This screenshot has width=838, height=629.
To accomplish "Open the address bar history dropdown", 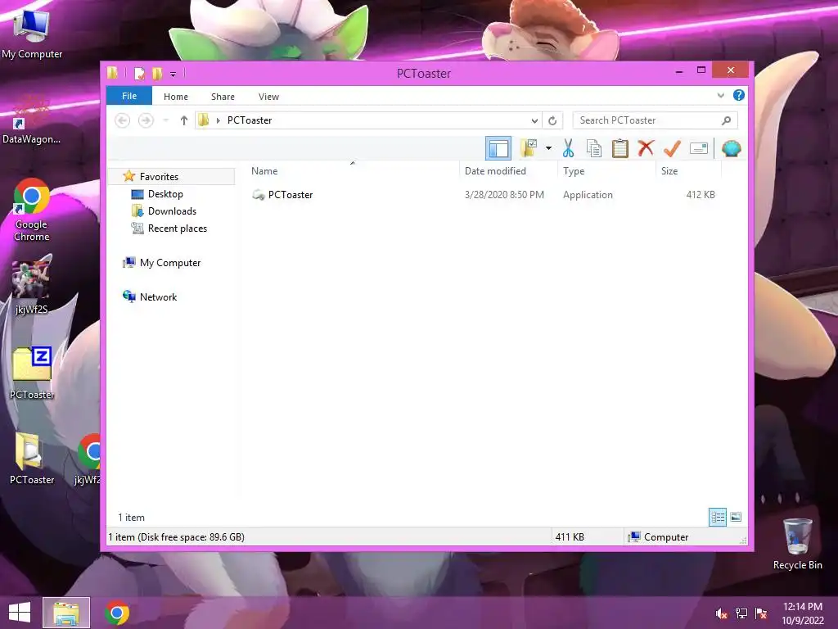I will (534, 120).
